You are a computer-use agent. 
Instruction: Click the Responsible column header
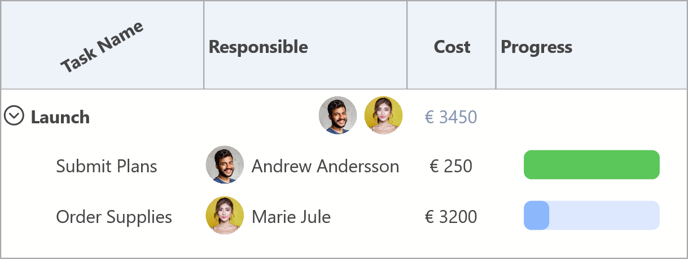coord(258,47)
